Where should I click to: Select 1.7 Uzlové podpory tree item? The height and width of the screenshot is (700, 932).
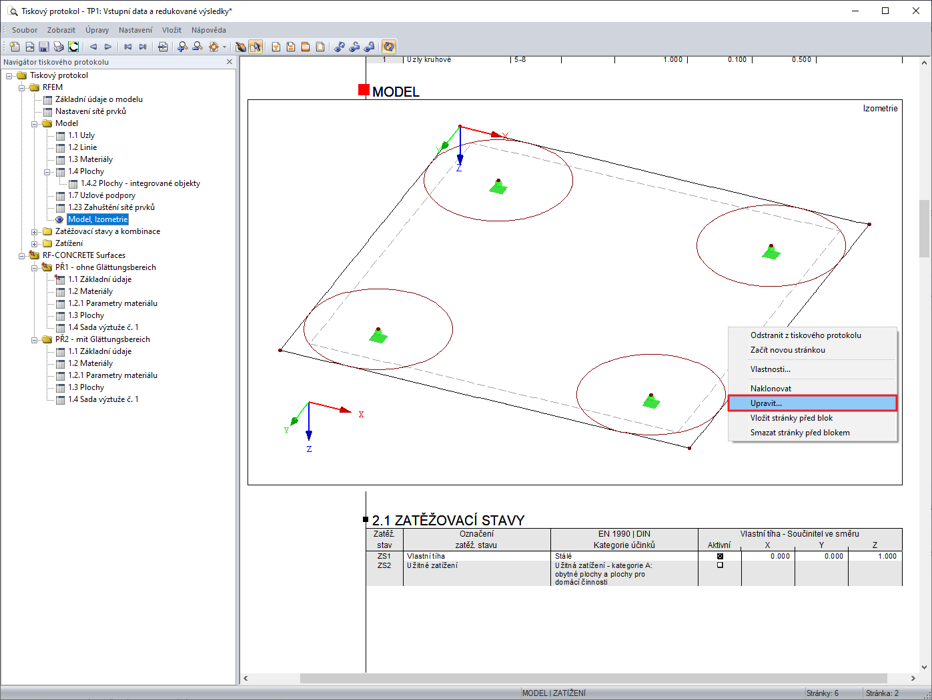(101, 195)
